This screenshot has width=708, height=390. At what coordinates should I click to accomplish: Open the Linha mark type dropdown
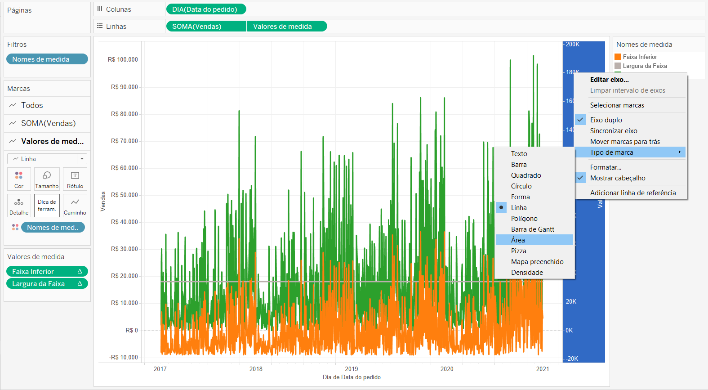[47, 159]
